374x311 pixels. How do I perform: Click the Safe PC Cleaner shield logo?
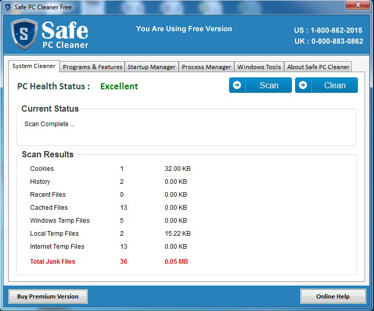point(24,34)
